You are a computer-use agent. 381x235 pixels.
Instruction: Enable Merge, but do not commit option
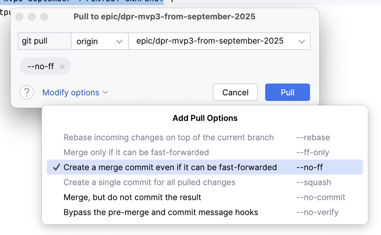point(132,197)
